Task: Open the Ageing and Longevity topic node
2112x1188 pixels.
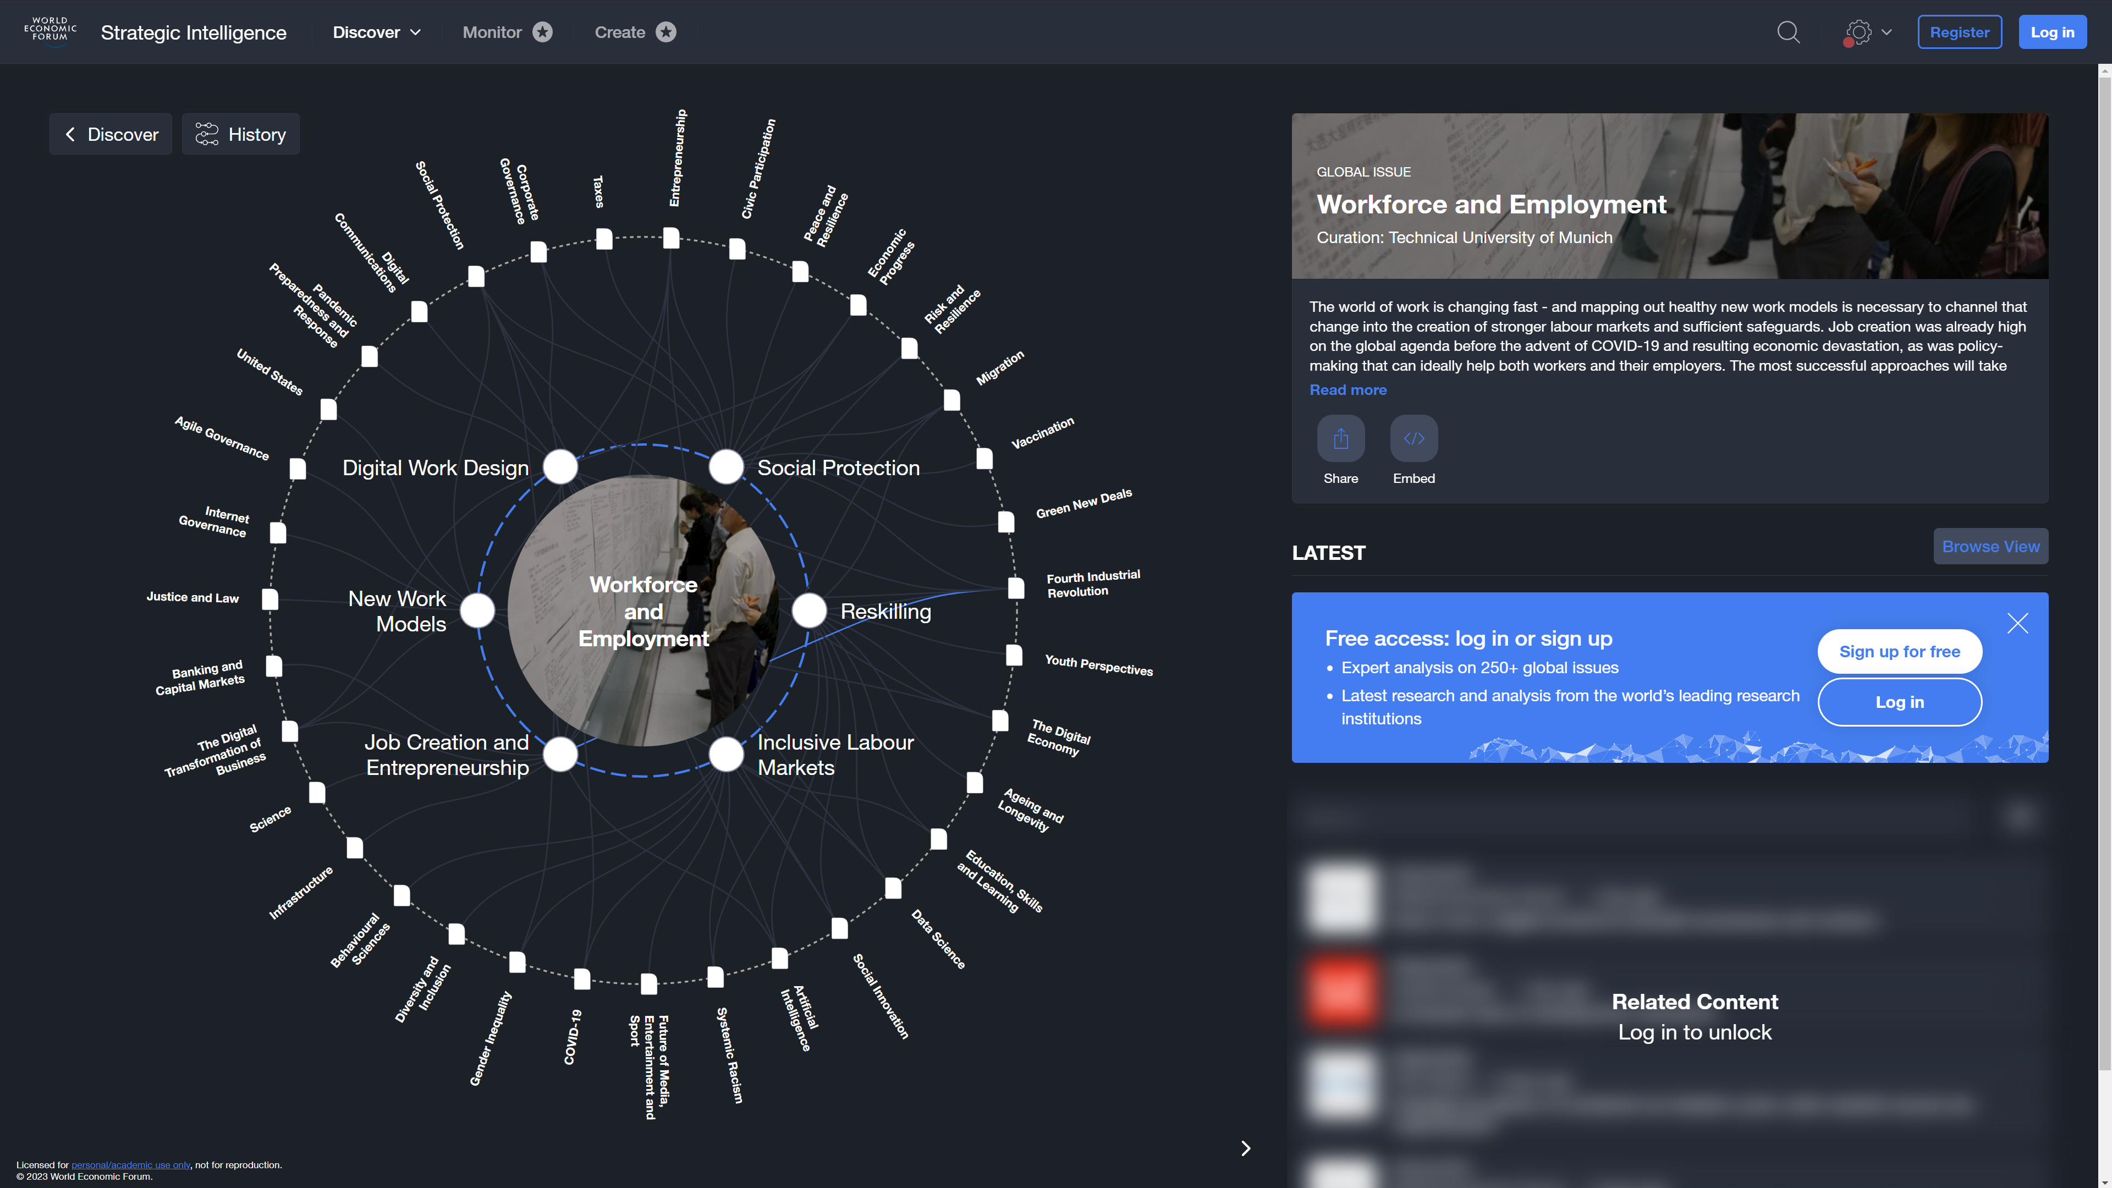Action: click(x=975, y=783)
